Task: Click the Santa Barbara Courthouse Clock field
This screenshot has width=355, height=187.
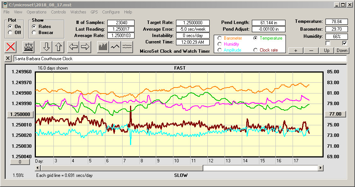Action: click(180, 59)
